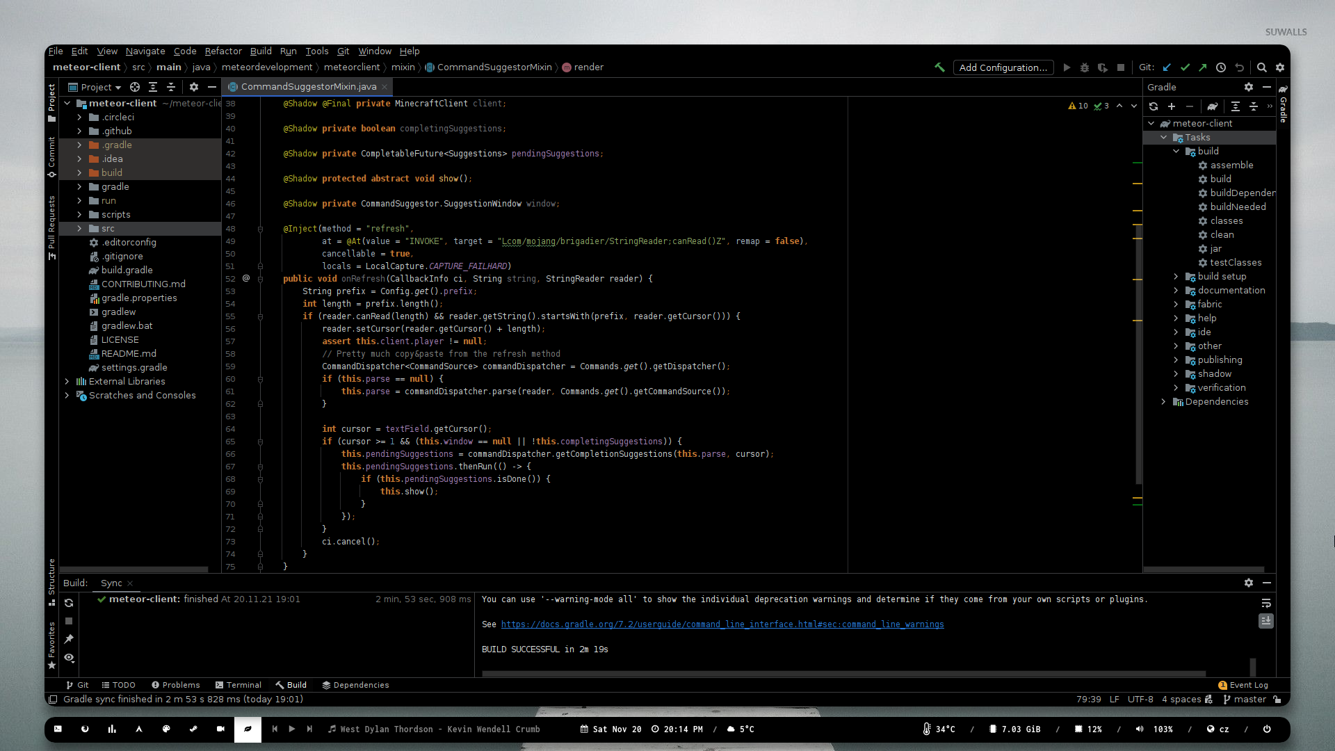Click the Git commit checkmark icon
The height and width of the screenshot is (751, 1335).
point(1185,67)
